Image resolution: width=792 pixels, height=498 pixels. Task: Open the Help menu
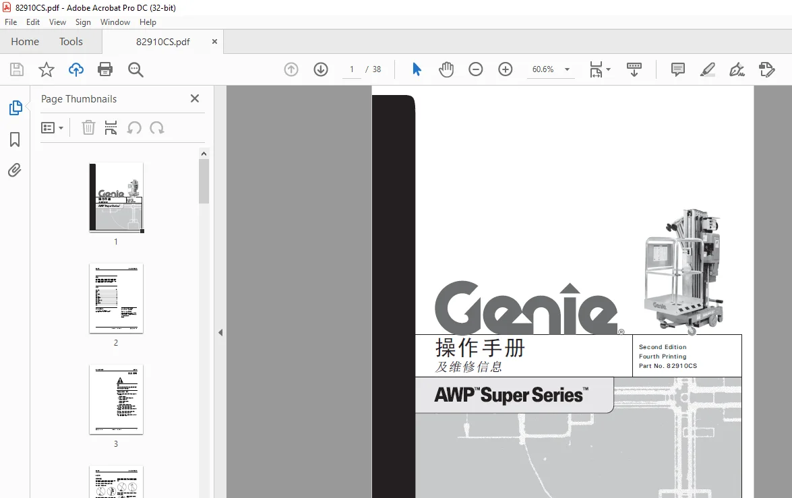(x=148, y=22)
